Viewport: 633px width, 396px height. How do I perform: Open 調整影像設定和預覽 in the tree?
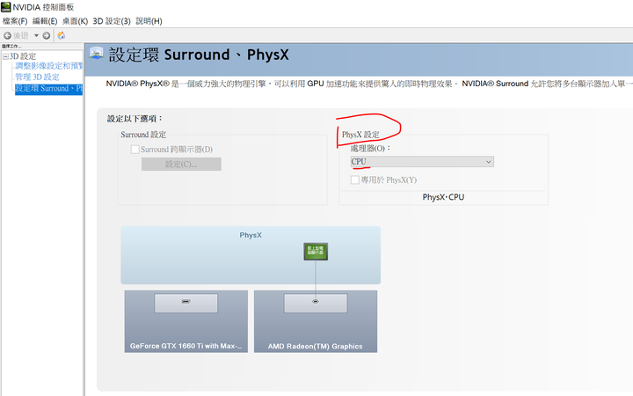point(49,66)
